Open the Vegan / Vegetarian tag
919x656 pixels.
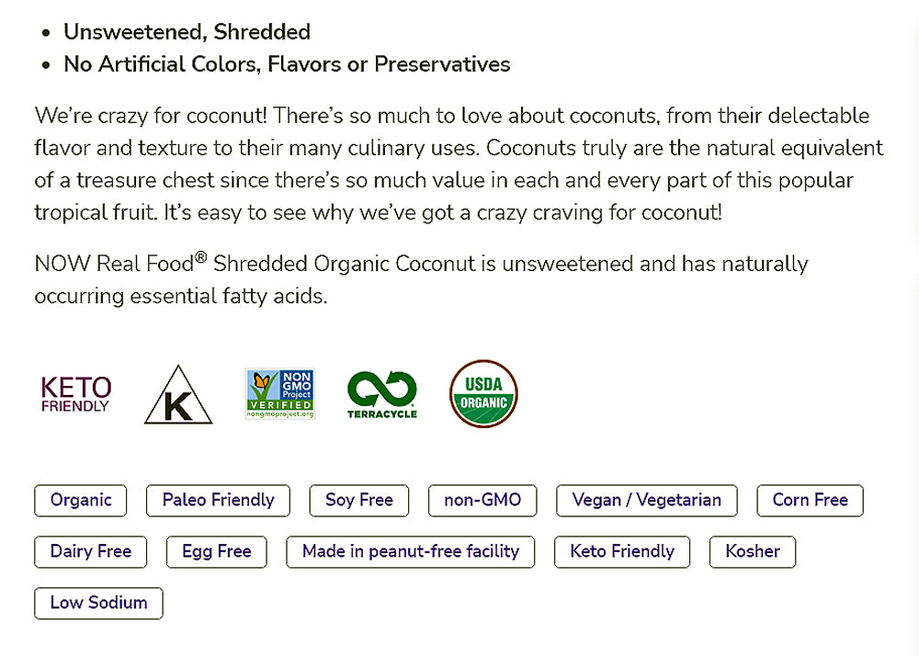pos(646,501)
